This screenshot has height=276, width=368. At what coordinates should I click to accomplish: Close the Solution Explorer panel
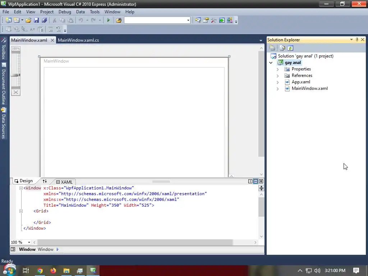[x=363, y=40]
